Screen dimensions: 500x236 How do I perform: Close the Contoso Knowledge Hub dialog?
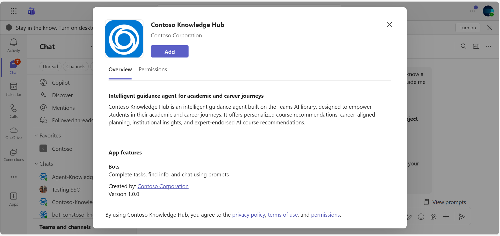click(x=389, y=25)
